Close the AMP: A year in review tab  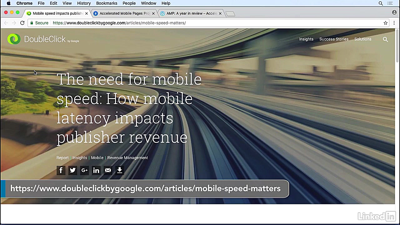220,13
